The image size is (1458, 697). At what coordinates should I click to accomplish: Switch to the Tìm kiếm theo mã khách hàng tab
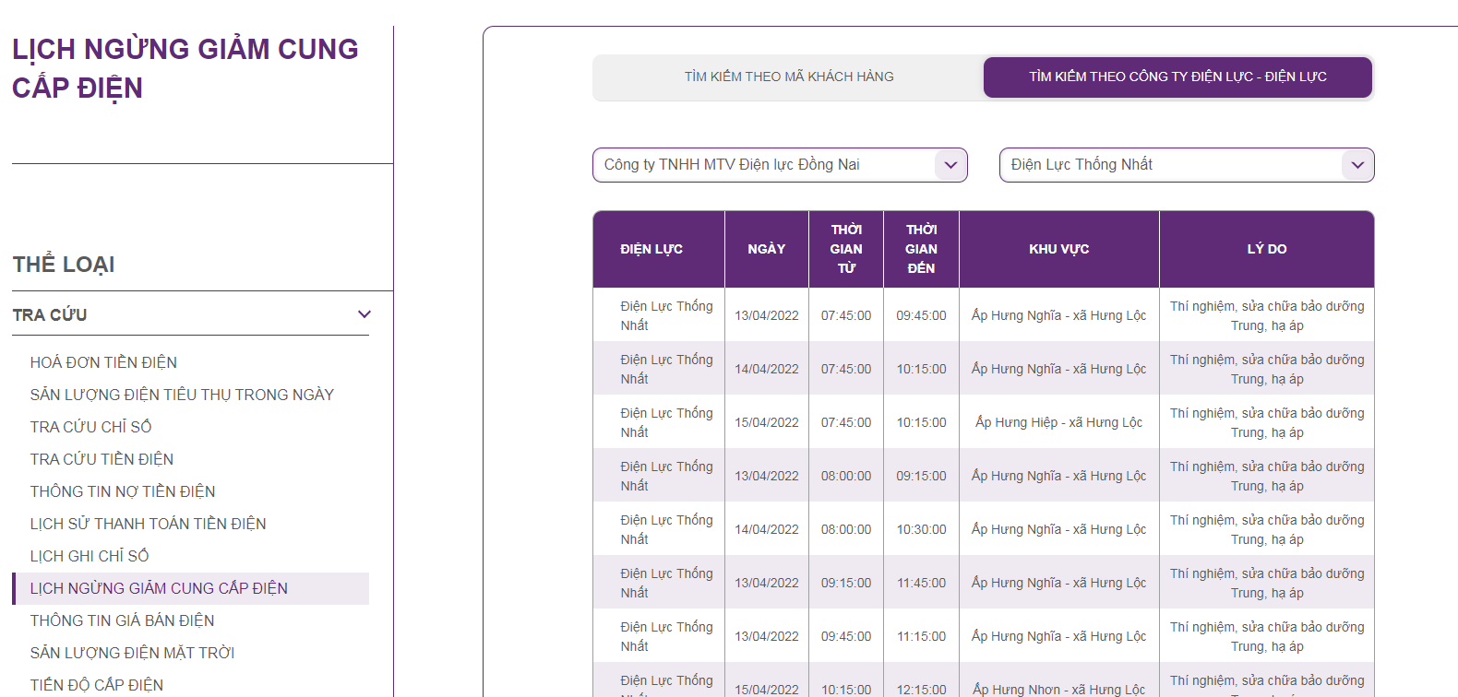789,77
